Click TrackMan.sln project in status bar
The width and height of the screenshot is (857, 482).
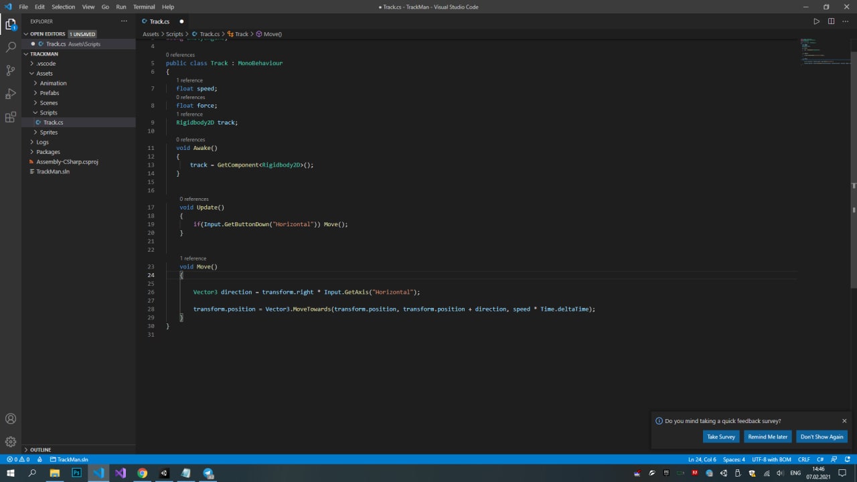point(69,460)
